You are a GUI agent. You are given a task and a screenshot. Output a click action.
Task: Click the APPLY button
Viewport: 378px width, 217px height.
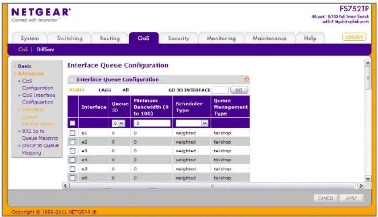coord(351,198)
